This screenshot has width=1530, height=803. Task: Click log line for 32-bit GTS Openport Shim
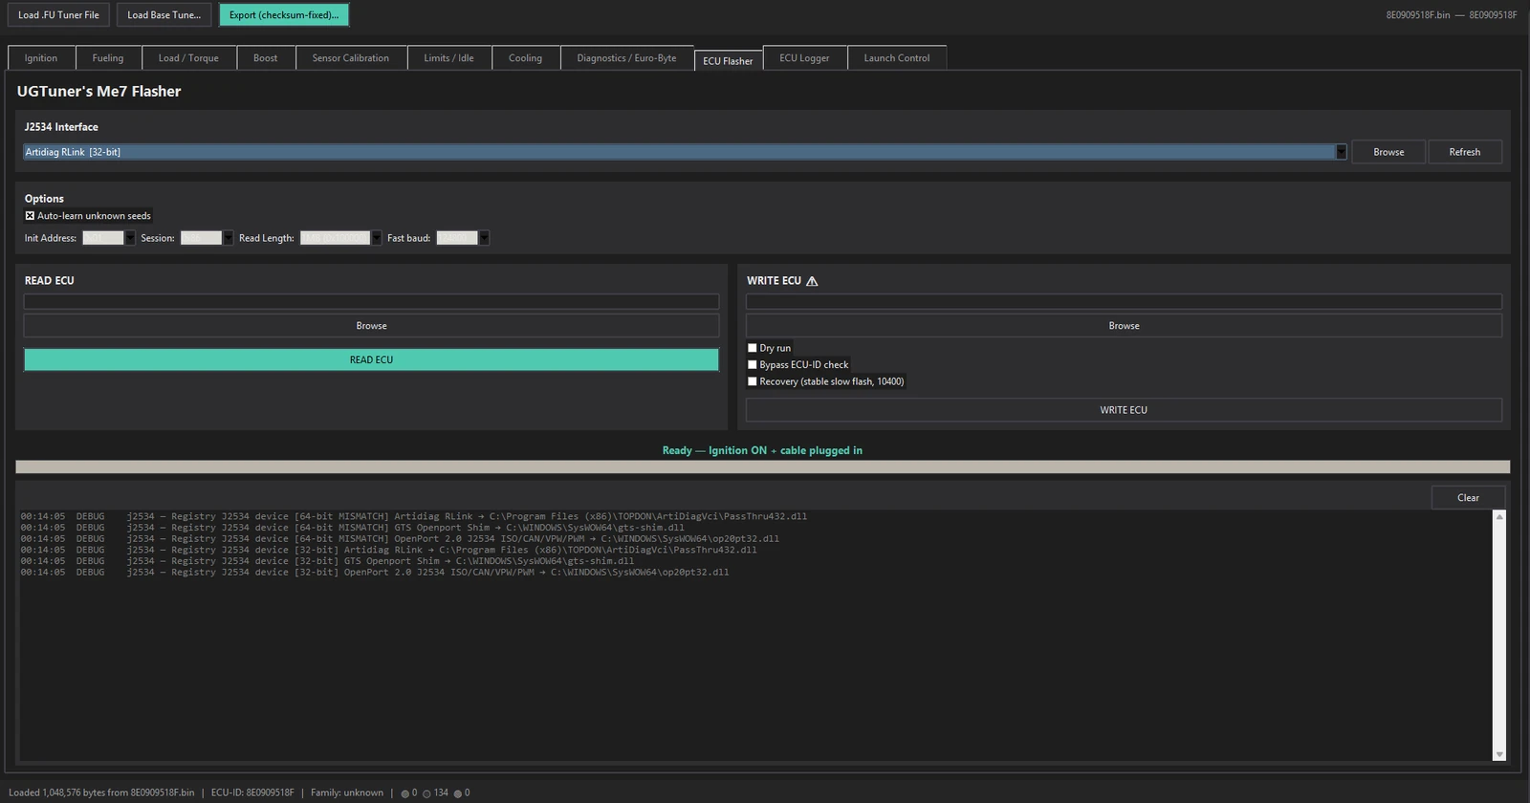(327, 561)
